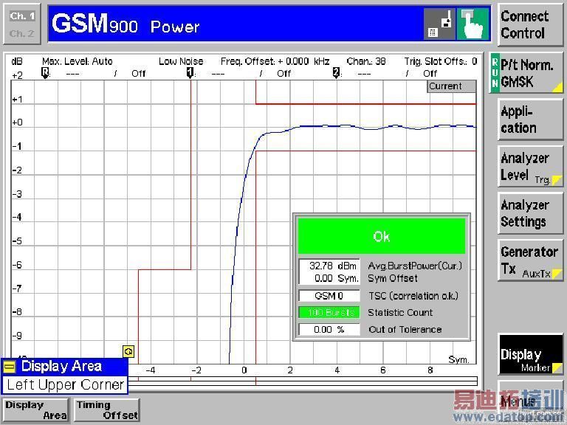The width and height of the screenshot is (567, 425).
Task: Click the Avg.BurstPower(Cur.) label
Action: pyautogui.click(x=415, y=266)
